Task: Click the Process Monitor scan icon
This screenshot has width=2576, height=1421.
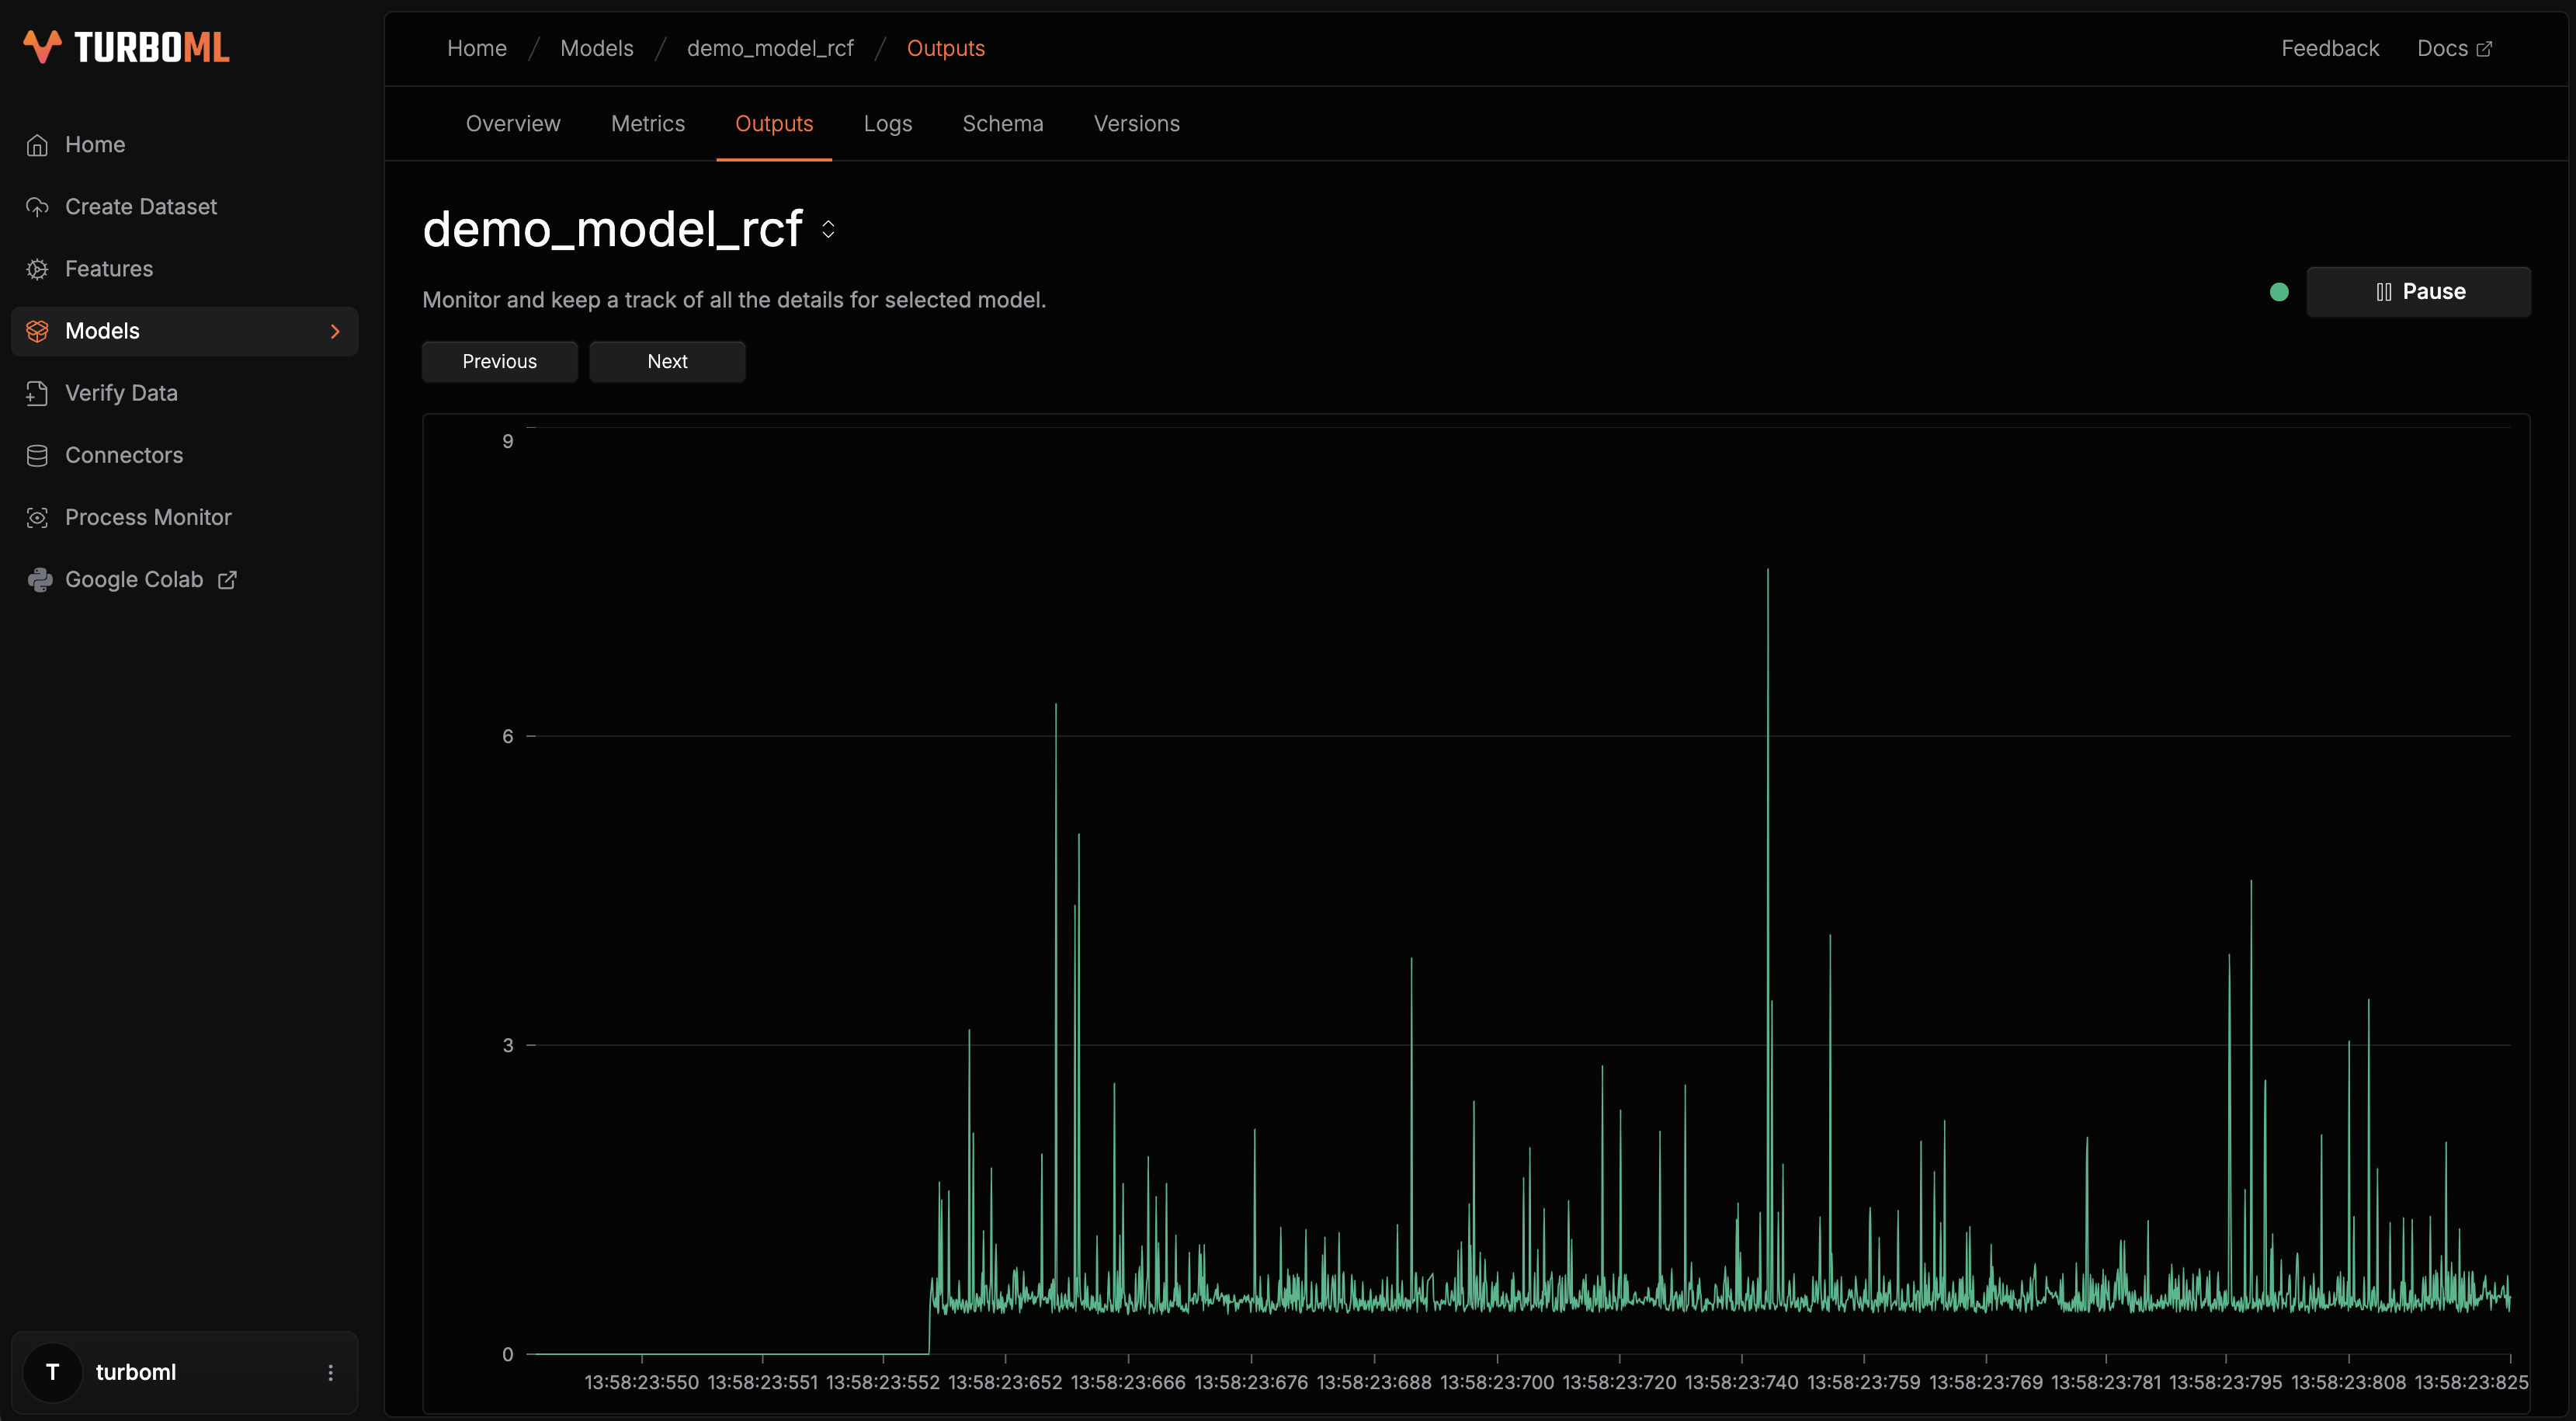Action: pyautogui.click(x=37, y=517)
